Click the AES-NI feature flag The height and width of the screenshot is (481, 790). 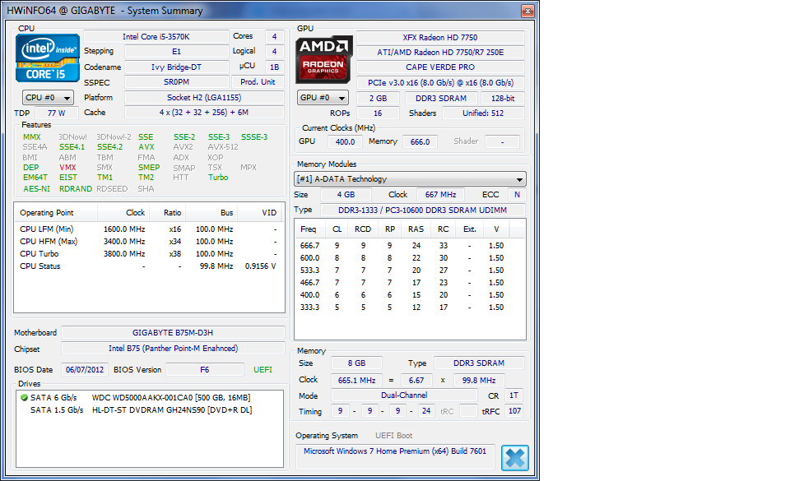pyautogui.click(x=36, y=188)
